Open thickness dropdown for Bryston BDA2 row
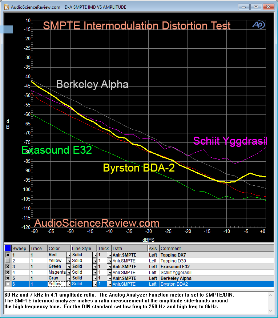Image resolution: width=278 pixels, height=318 pixels. click(x=109, y=284)
